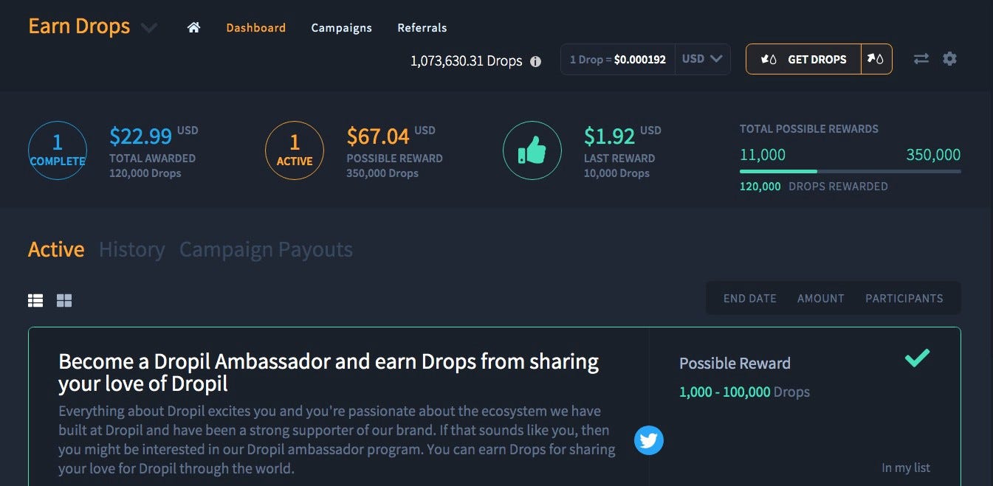Switch to grid view layout
993x486 pixels.
click(x=64, y=300)
